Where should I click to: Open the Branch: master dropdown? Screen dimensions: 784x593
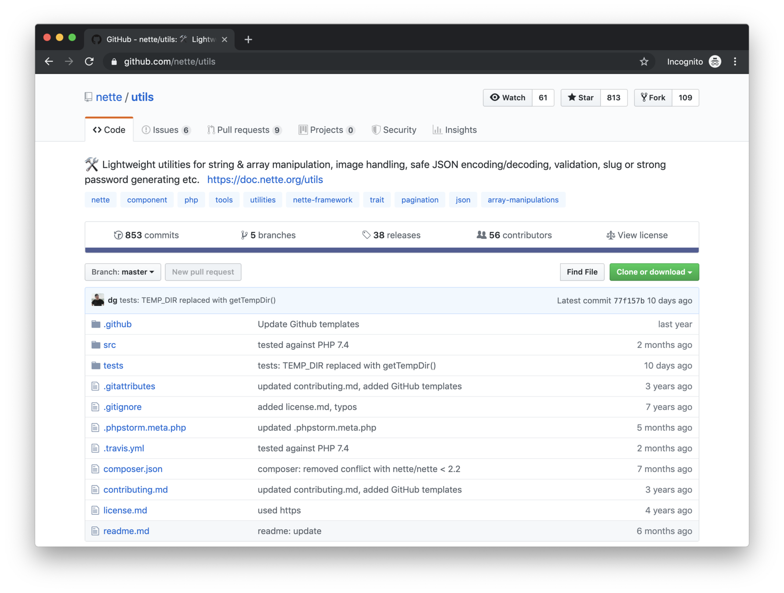123,272
